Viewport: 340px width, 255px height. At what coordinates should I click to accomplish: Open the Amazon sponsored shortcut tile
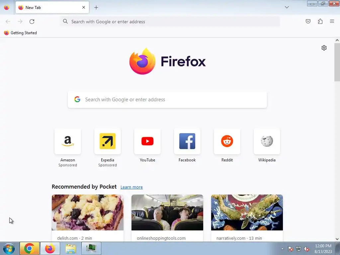click(x=68, y=141)
